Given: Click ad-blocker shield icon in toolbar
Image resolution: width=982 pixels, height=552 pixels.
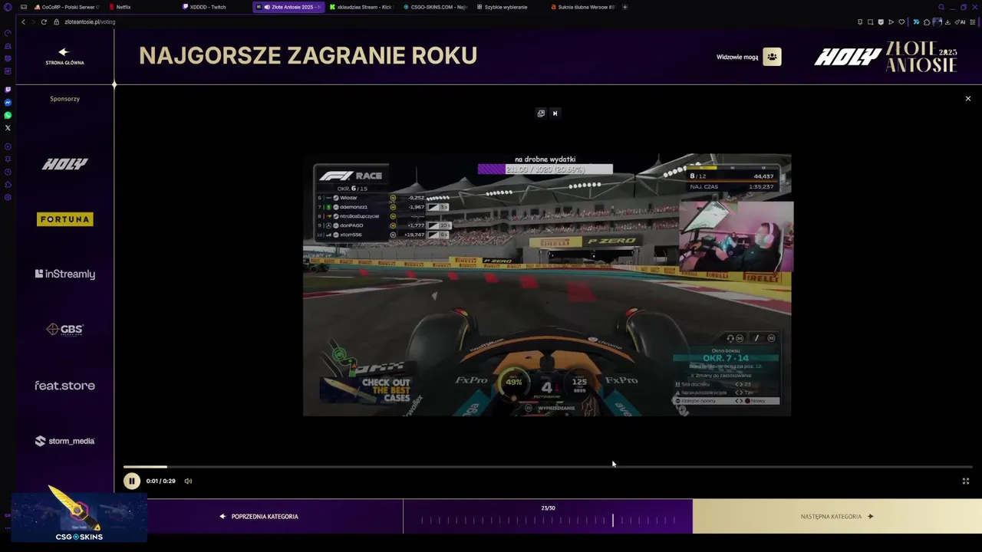Looking at the screenshot, I should (881, 22).
